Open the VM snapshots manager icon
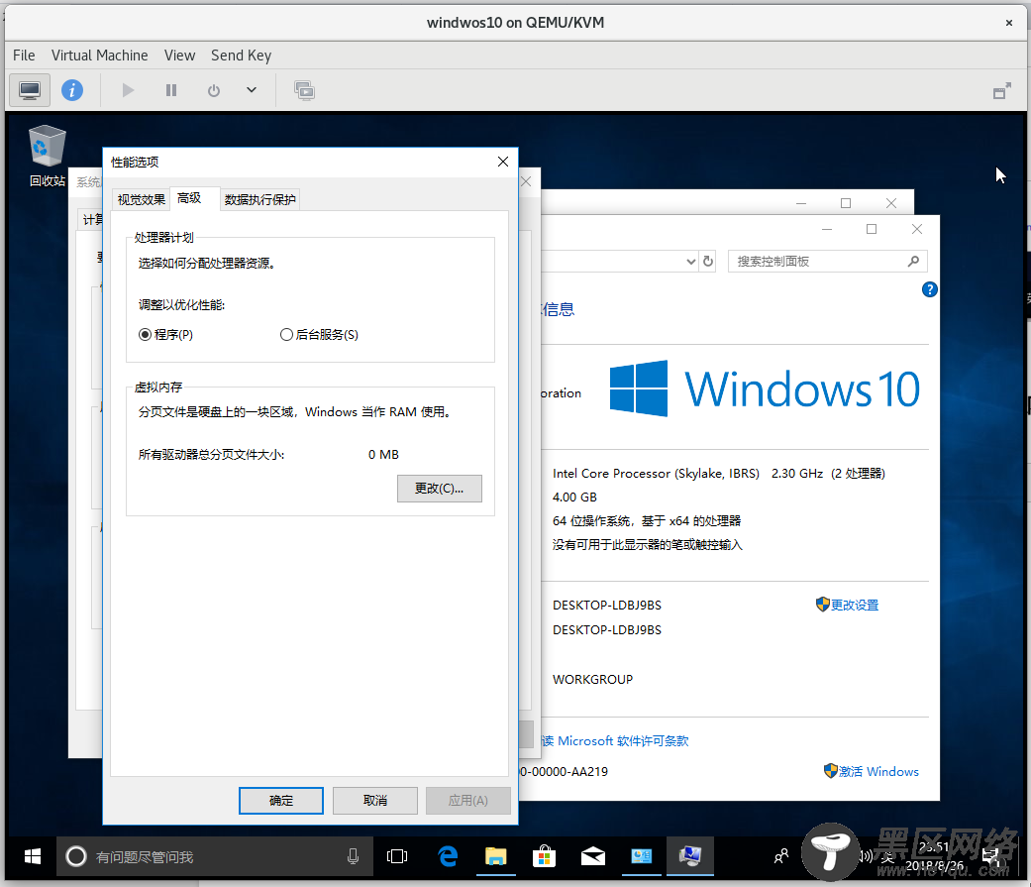This screenshot has width=1031, height=887. [304, 90]
